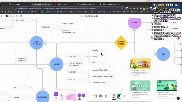Select the purple square shape tool
This screenshot has width=182, height=102.
(x=83, y=95)
